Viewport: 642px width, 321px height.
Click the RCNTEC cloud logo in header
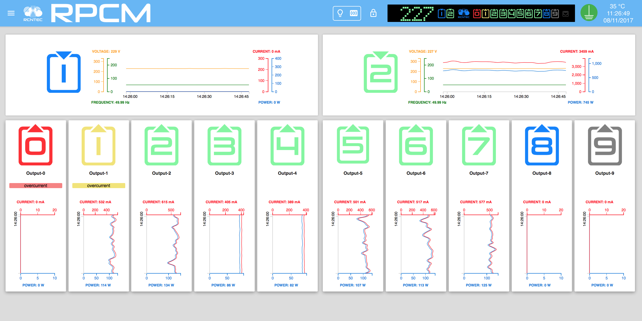click(x=33, y=13)
